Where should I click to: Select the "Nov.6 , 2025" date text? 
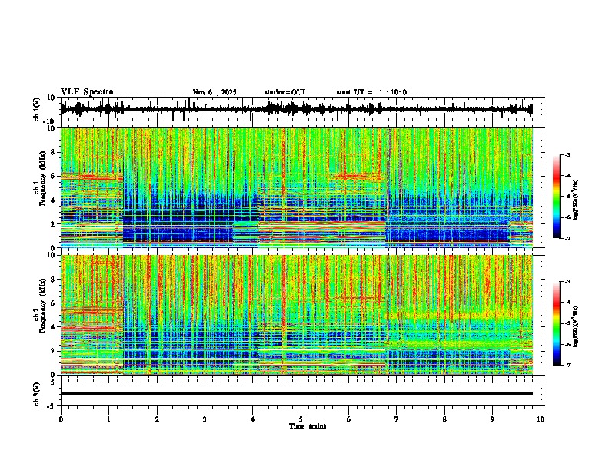(x=215, y=92)
